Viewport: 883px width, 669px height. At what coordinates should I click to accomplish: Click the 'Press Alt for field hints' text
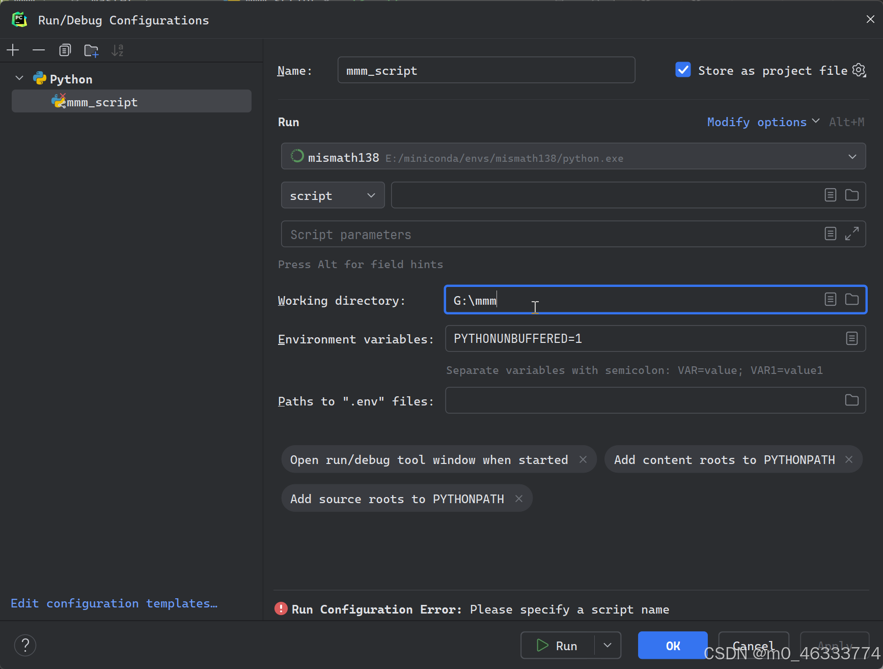[x=361, y=264]
